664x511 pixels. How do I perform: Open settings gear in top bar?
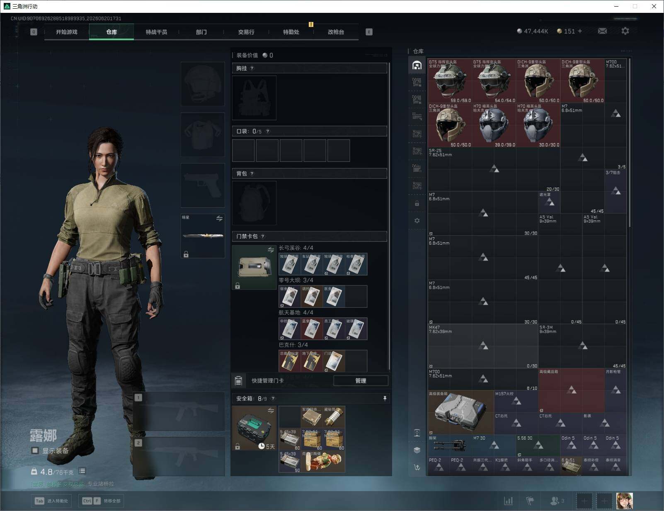(625, 31)
